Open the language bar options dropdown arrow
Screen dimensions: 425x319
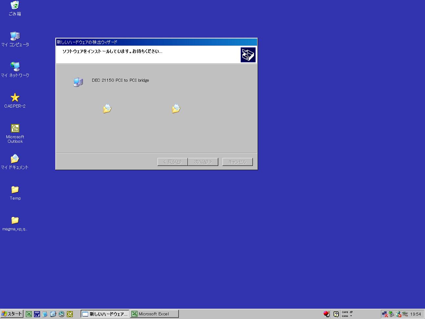[x=351, y=316]
